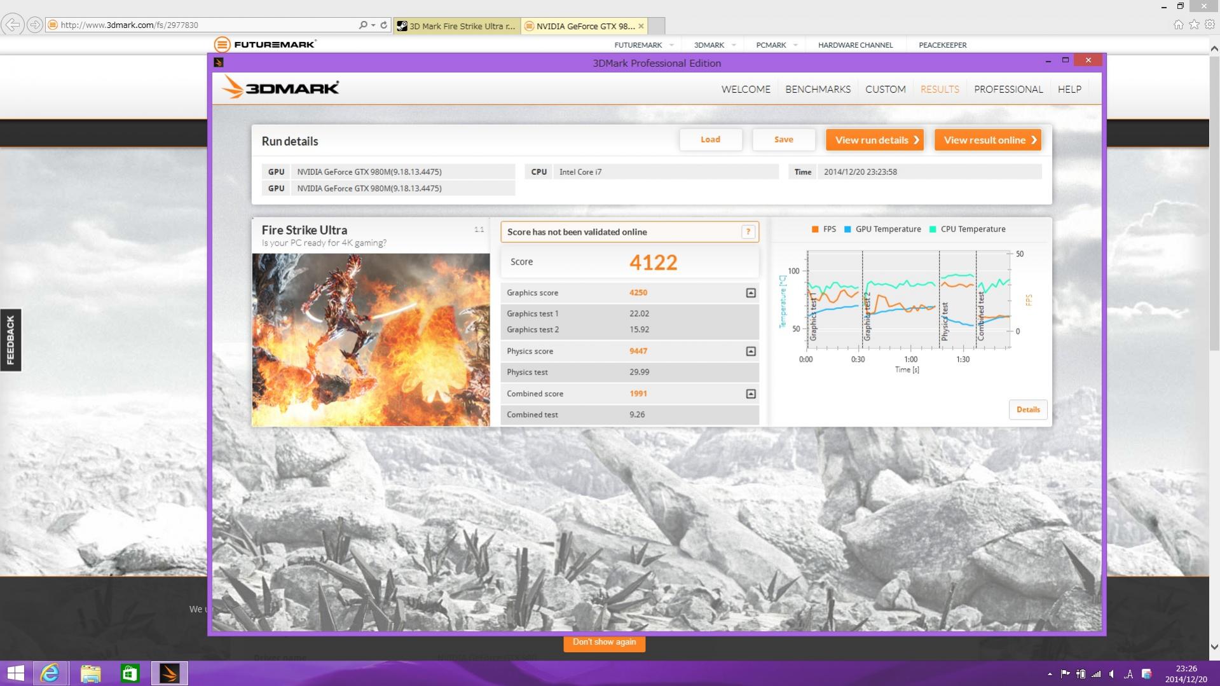Viewport: 1220px width, 686px height.
Task: Click the Load button
Action: point(711,140)
